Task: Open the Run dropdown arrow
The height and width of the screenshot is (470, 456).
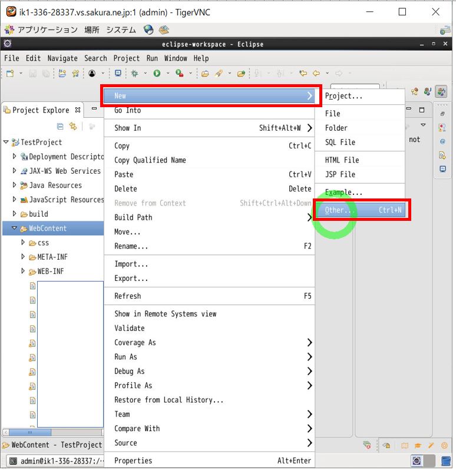Action: (167, 73)
